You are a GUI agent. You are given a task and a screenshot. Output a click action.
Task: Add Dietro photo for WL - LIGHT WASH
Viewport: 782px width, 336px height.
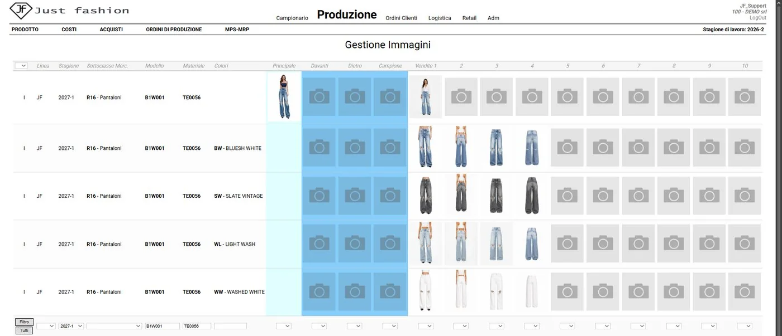(x=355, y=244)
